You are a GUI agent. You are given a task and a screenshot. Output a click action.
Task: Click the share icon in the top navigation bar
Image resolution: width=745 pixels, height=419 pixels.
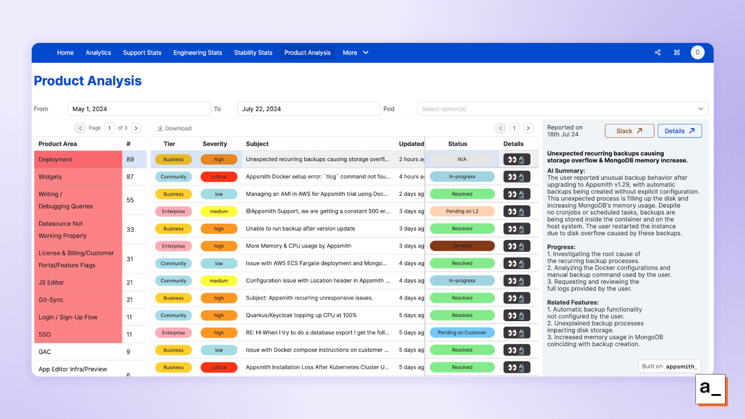pyautogui.click(x=658, y=53)
